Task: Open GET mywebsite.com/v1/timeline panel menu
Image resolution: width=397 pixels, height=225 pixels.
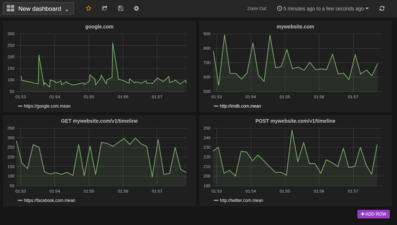Action: point(99,121)
